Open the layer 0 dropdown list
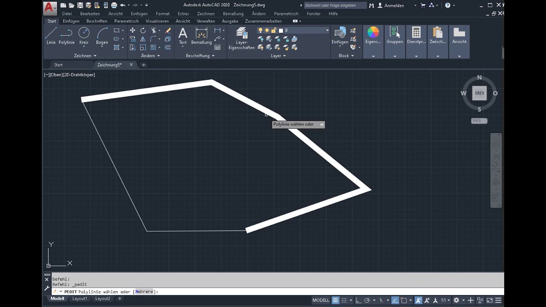This screenshot has height=307, width=546. click(327, 30)
